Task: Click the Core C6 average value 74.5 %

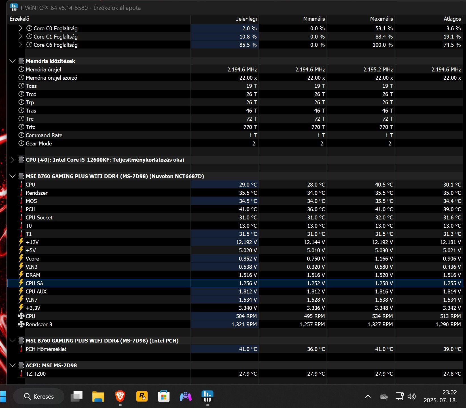Action: tap(452, 45)
